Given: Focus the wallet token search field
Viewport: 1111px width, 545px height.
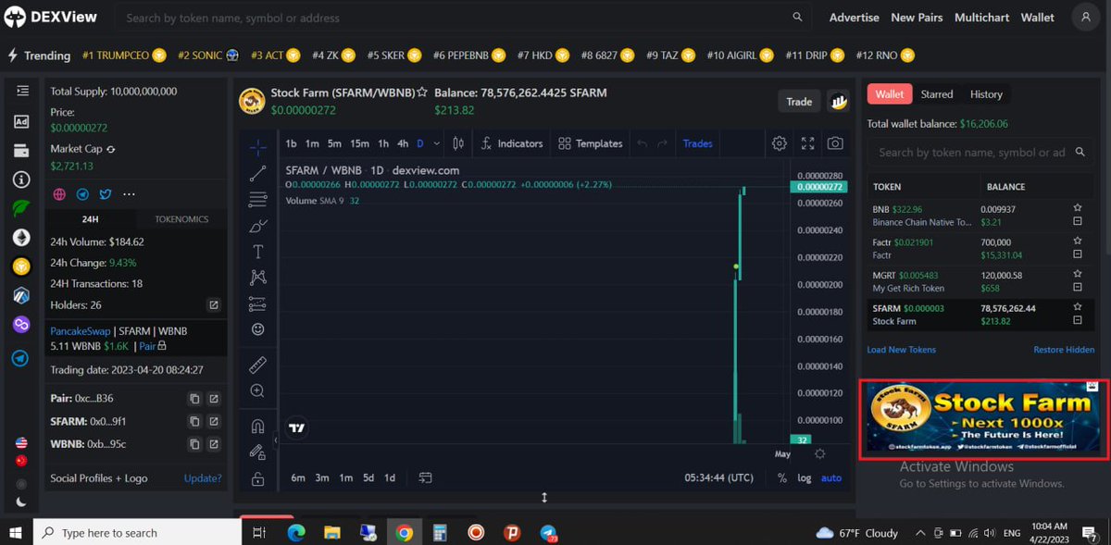Looking at the screenshot, I should 981,153.
